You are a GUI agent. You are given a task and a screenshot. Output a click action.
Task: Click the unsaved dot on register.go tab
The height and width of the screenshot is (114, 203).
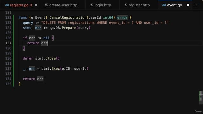pyautogui.click(x=36, y=5)
